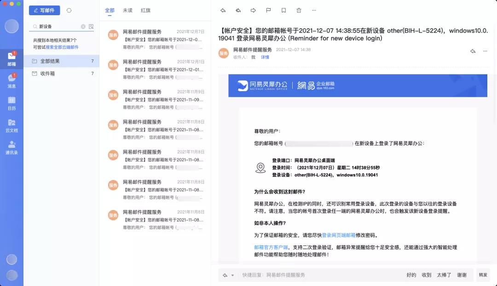Expand the reply type dropdown in quick reply
This screenshot has height=286, width=497.
pos(232,275)
